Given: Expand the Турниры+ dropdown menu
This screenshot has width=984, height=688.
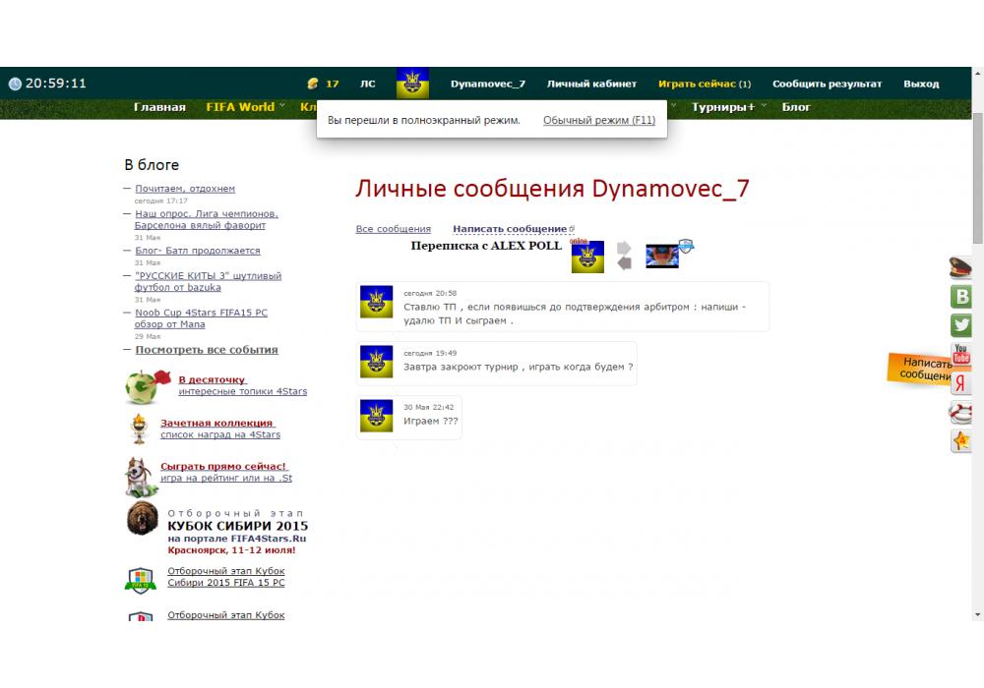Looking at the screenshot, I should tap(727, 107).
